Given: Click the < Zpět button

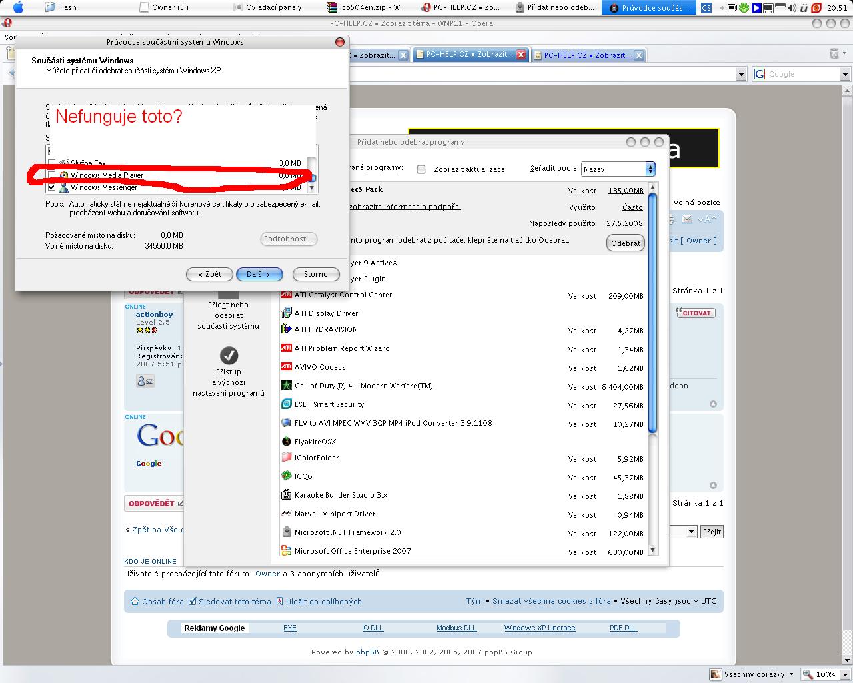Looking at the screenshot, I should coord(209,274).
